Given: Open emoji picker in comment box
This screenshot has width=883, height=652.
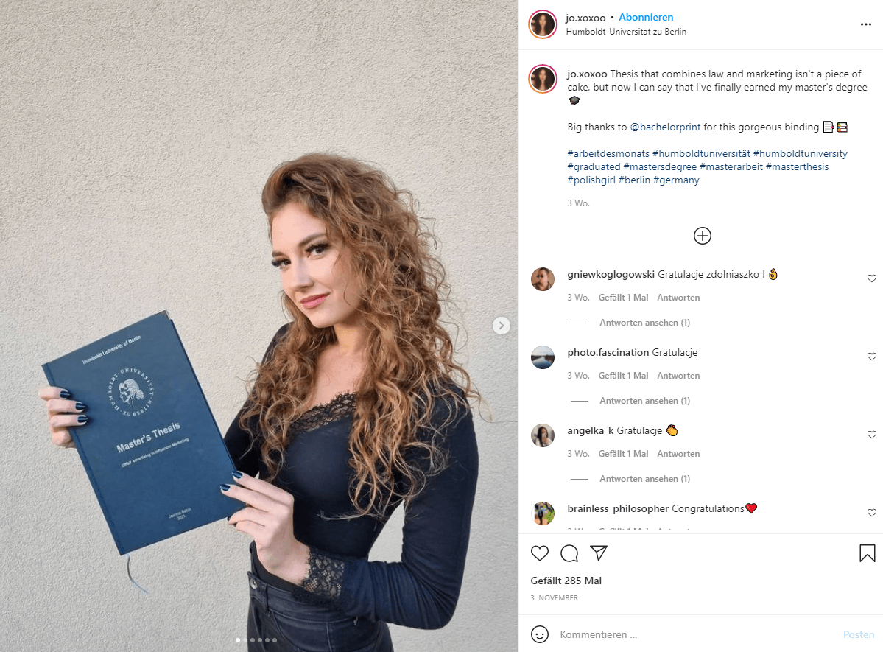Looking at the screenshot, I should click(x=540, y=634).
